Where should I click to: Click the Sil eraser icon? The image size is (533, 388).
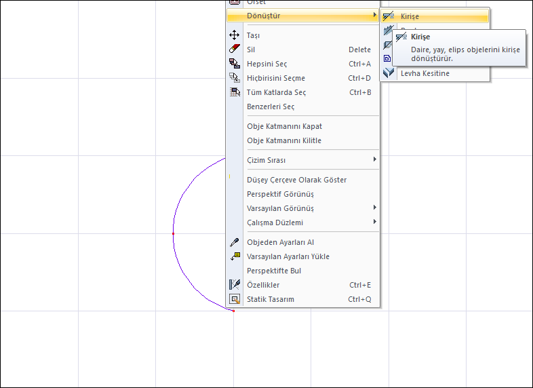pos(234,49)
